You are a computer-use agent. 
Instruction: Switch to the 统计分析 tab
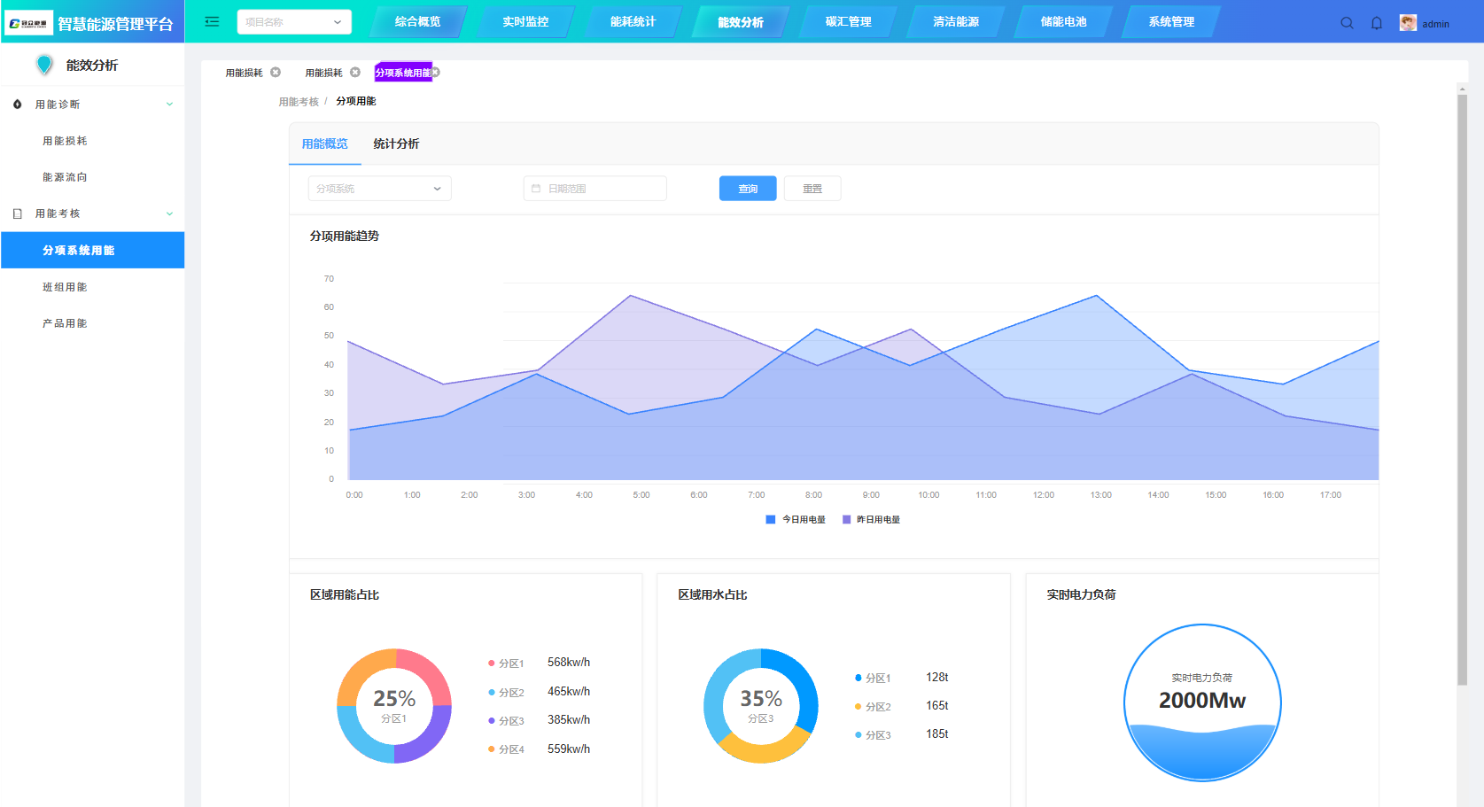pyautogui.click(x=396, y=144)
